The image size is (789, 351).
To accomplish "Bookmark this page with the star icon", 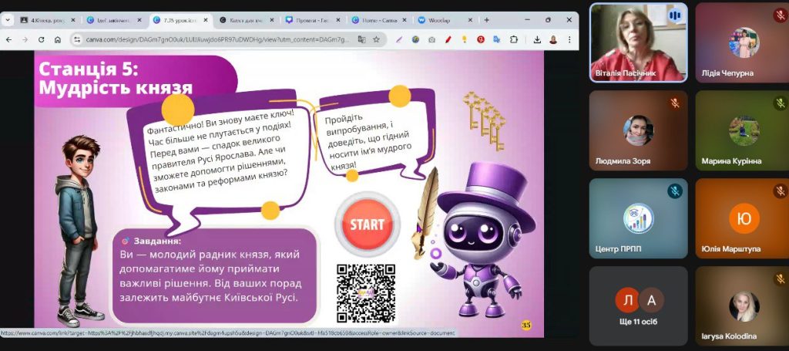I will click(x=376, y=39).
